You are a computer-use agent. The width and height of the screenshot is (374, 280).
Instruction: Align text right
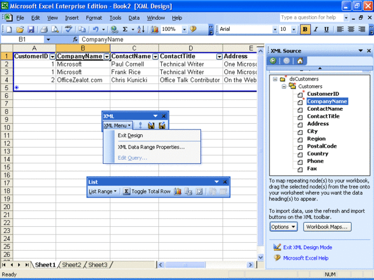tap(362, 29)
